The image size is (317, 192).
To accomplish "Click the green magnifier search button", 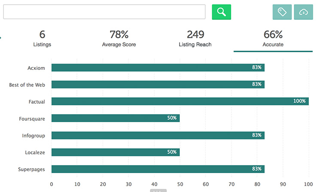I will click(221, 12).
